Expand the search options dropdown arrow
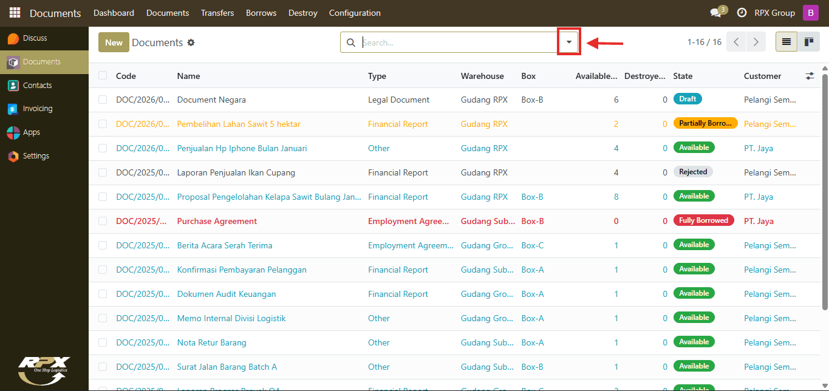The image size is (829, 391). click(569, 42)
